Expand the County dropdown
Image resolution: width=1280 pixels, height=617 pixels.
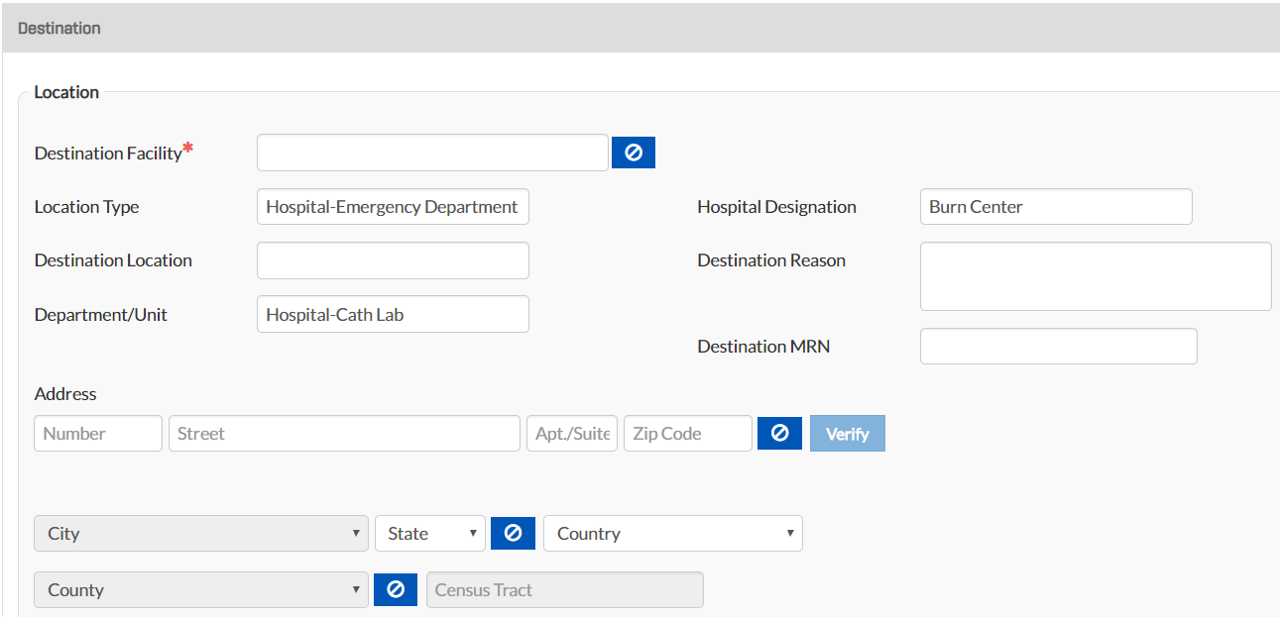click(201, 589)
